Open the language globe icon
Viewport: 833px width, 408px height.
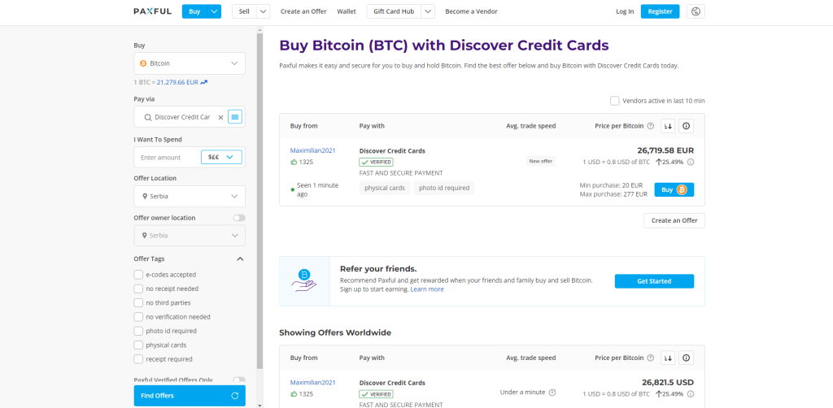coord(696,11)
